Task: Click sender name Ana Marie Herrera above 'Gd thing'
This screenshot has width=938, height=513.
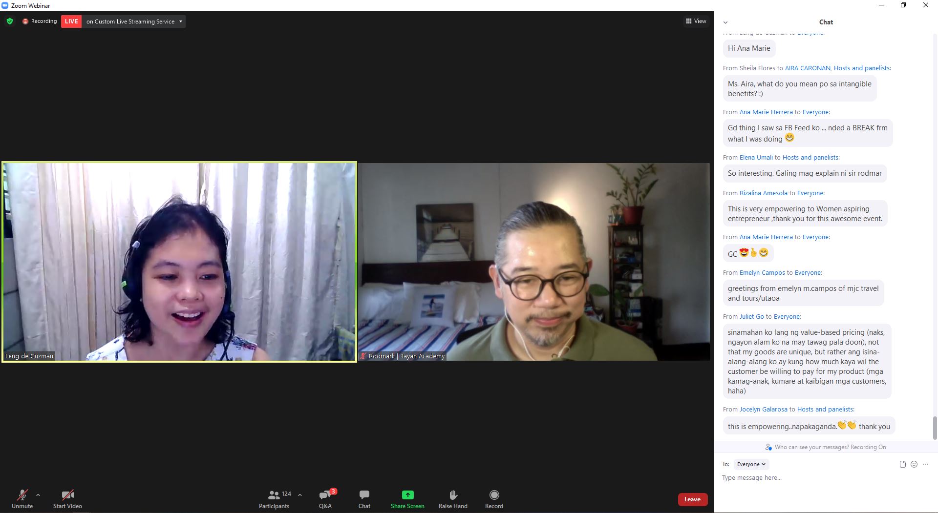Action: (766, 112)
